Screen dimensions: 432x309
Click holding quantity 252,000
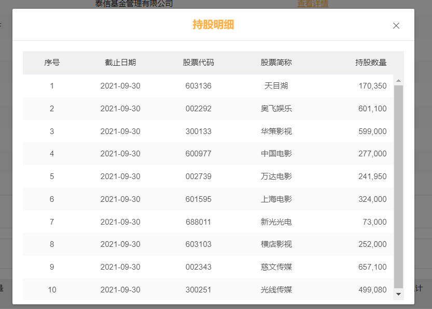[x=372, y=244]
